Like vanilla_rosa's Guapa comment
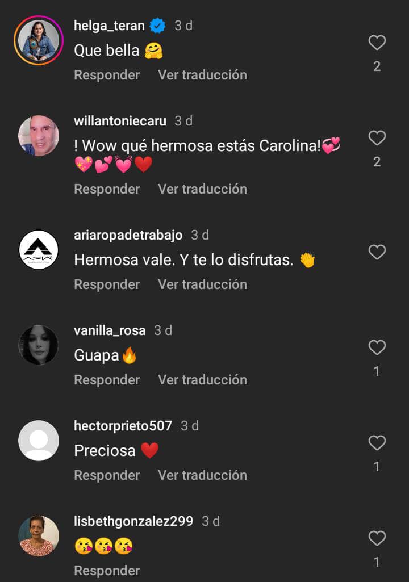The height and width of the screenshot is (582, 409). pos(377,347)
